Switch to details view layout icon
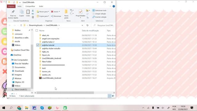Image resolution: width=197 pixels, height=111 pixels. coord(110,96)
